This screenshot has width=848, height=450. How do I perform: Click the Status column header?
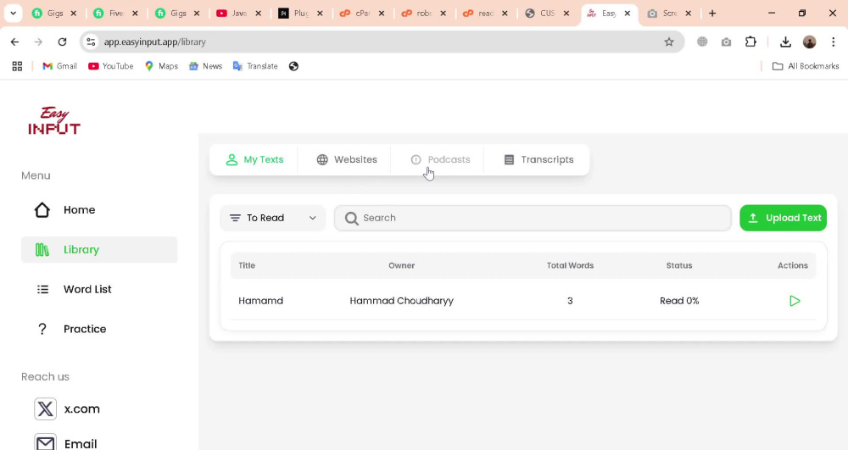678,265
